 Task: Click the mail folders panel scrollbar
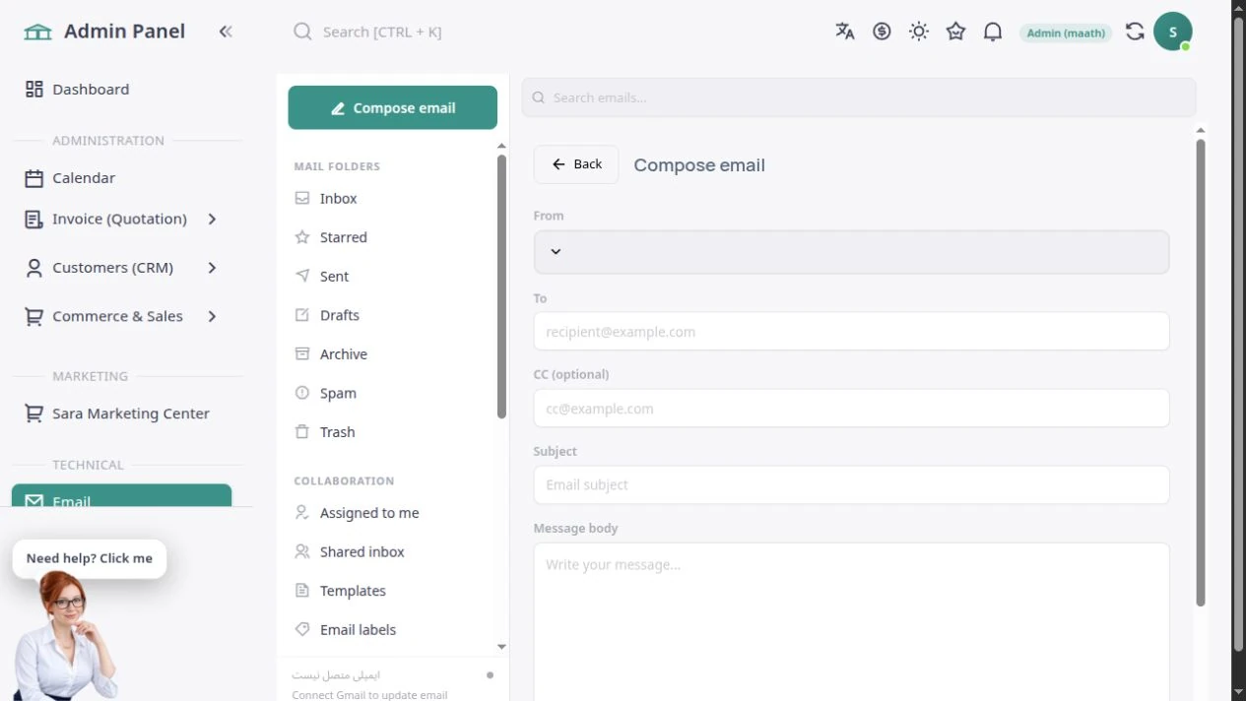[501, 286]
